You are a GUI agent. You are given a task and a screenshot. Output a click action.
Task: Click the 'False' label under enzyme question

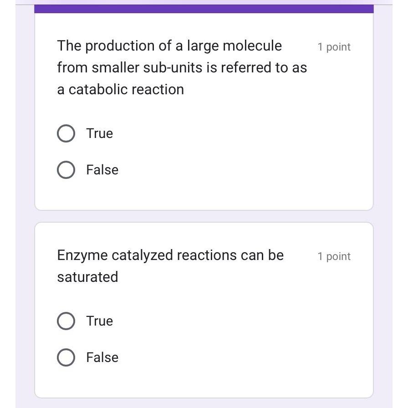point(102,357)
